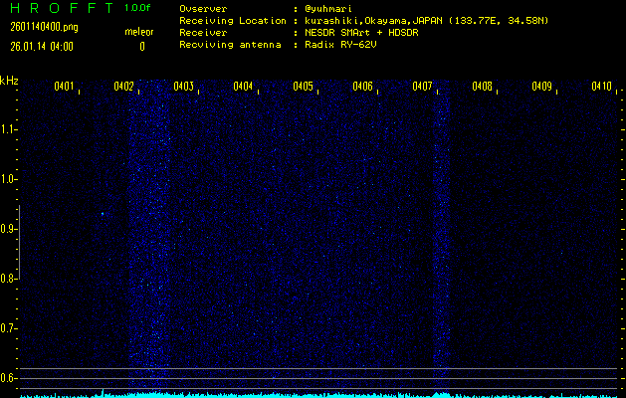Viewport: 626px width, 398px height.
Task: Click the 0405 time marker
Action: pos(303,87)
